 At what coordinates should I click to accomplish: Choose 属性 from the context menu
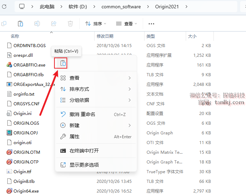tap(74, 136)
